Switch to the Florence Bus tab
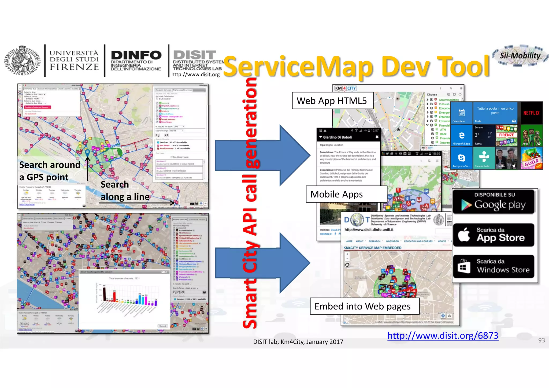Image resolution: width=549 pixels, height=388 pixels. coord(30,89)
